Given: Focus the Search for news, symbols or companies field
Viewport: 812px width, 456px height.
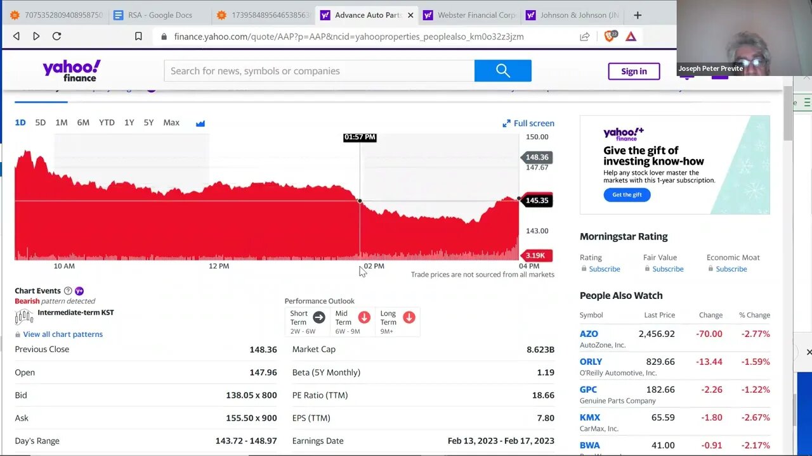Looking at the screenshot, I should [319, 71].
